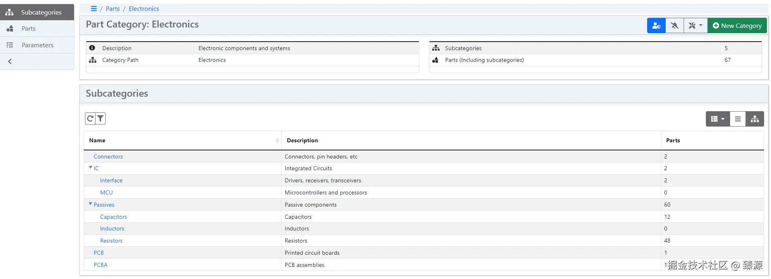The height and width of the screenshot is (279, 771).
Task: Switch to tree hierarchy view
Action: pos(755,119)
